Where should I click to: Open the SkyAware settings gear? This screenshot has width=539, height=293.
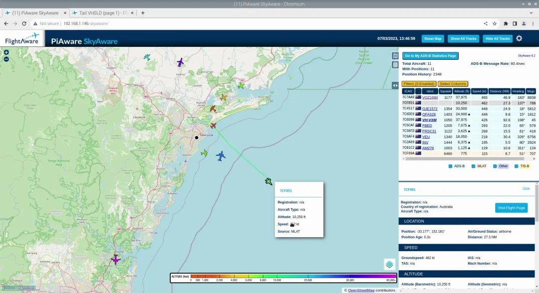[519, 38]
